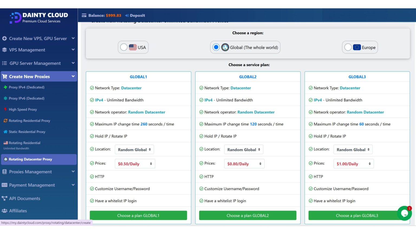Click the Choose a plan GLOBAL3 button
This screenshot has width=416, height=234.
click(357, 215)
